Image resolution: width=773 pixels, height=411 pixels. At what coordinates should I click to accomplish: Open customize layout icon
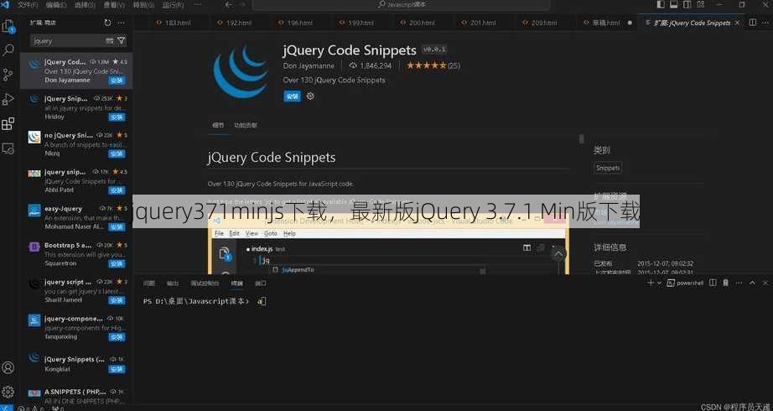[699, 4]
